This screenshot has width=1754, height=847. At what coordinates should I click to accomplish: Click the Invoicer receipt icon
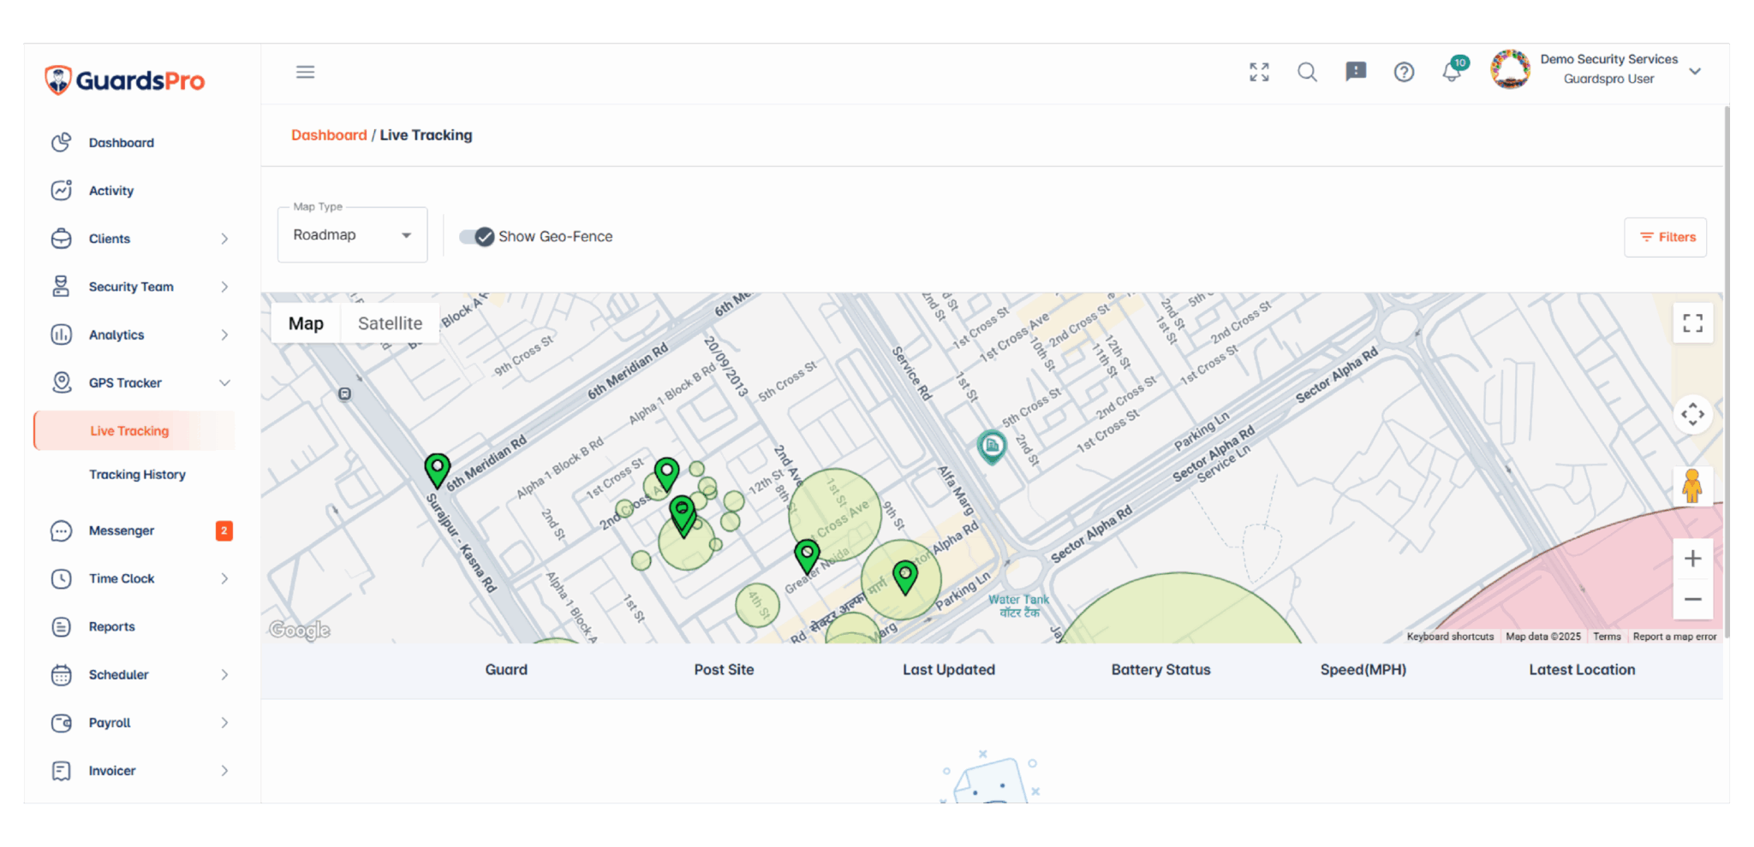point(62,771)
